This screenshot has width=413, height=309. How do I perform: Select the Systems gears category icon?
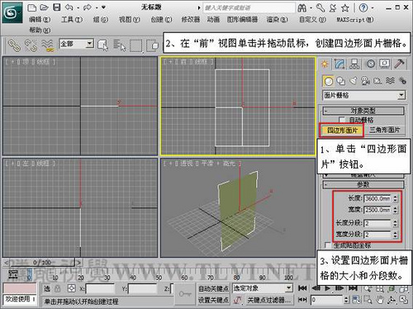click(x=402, y=81)
